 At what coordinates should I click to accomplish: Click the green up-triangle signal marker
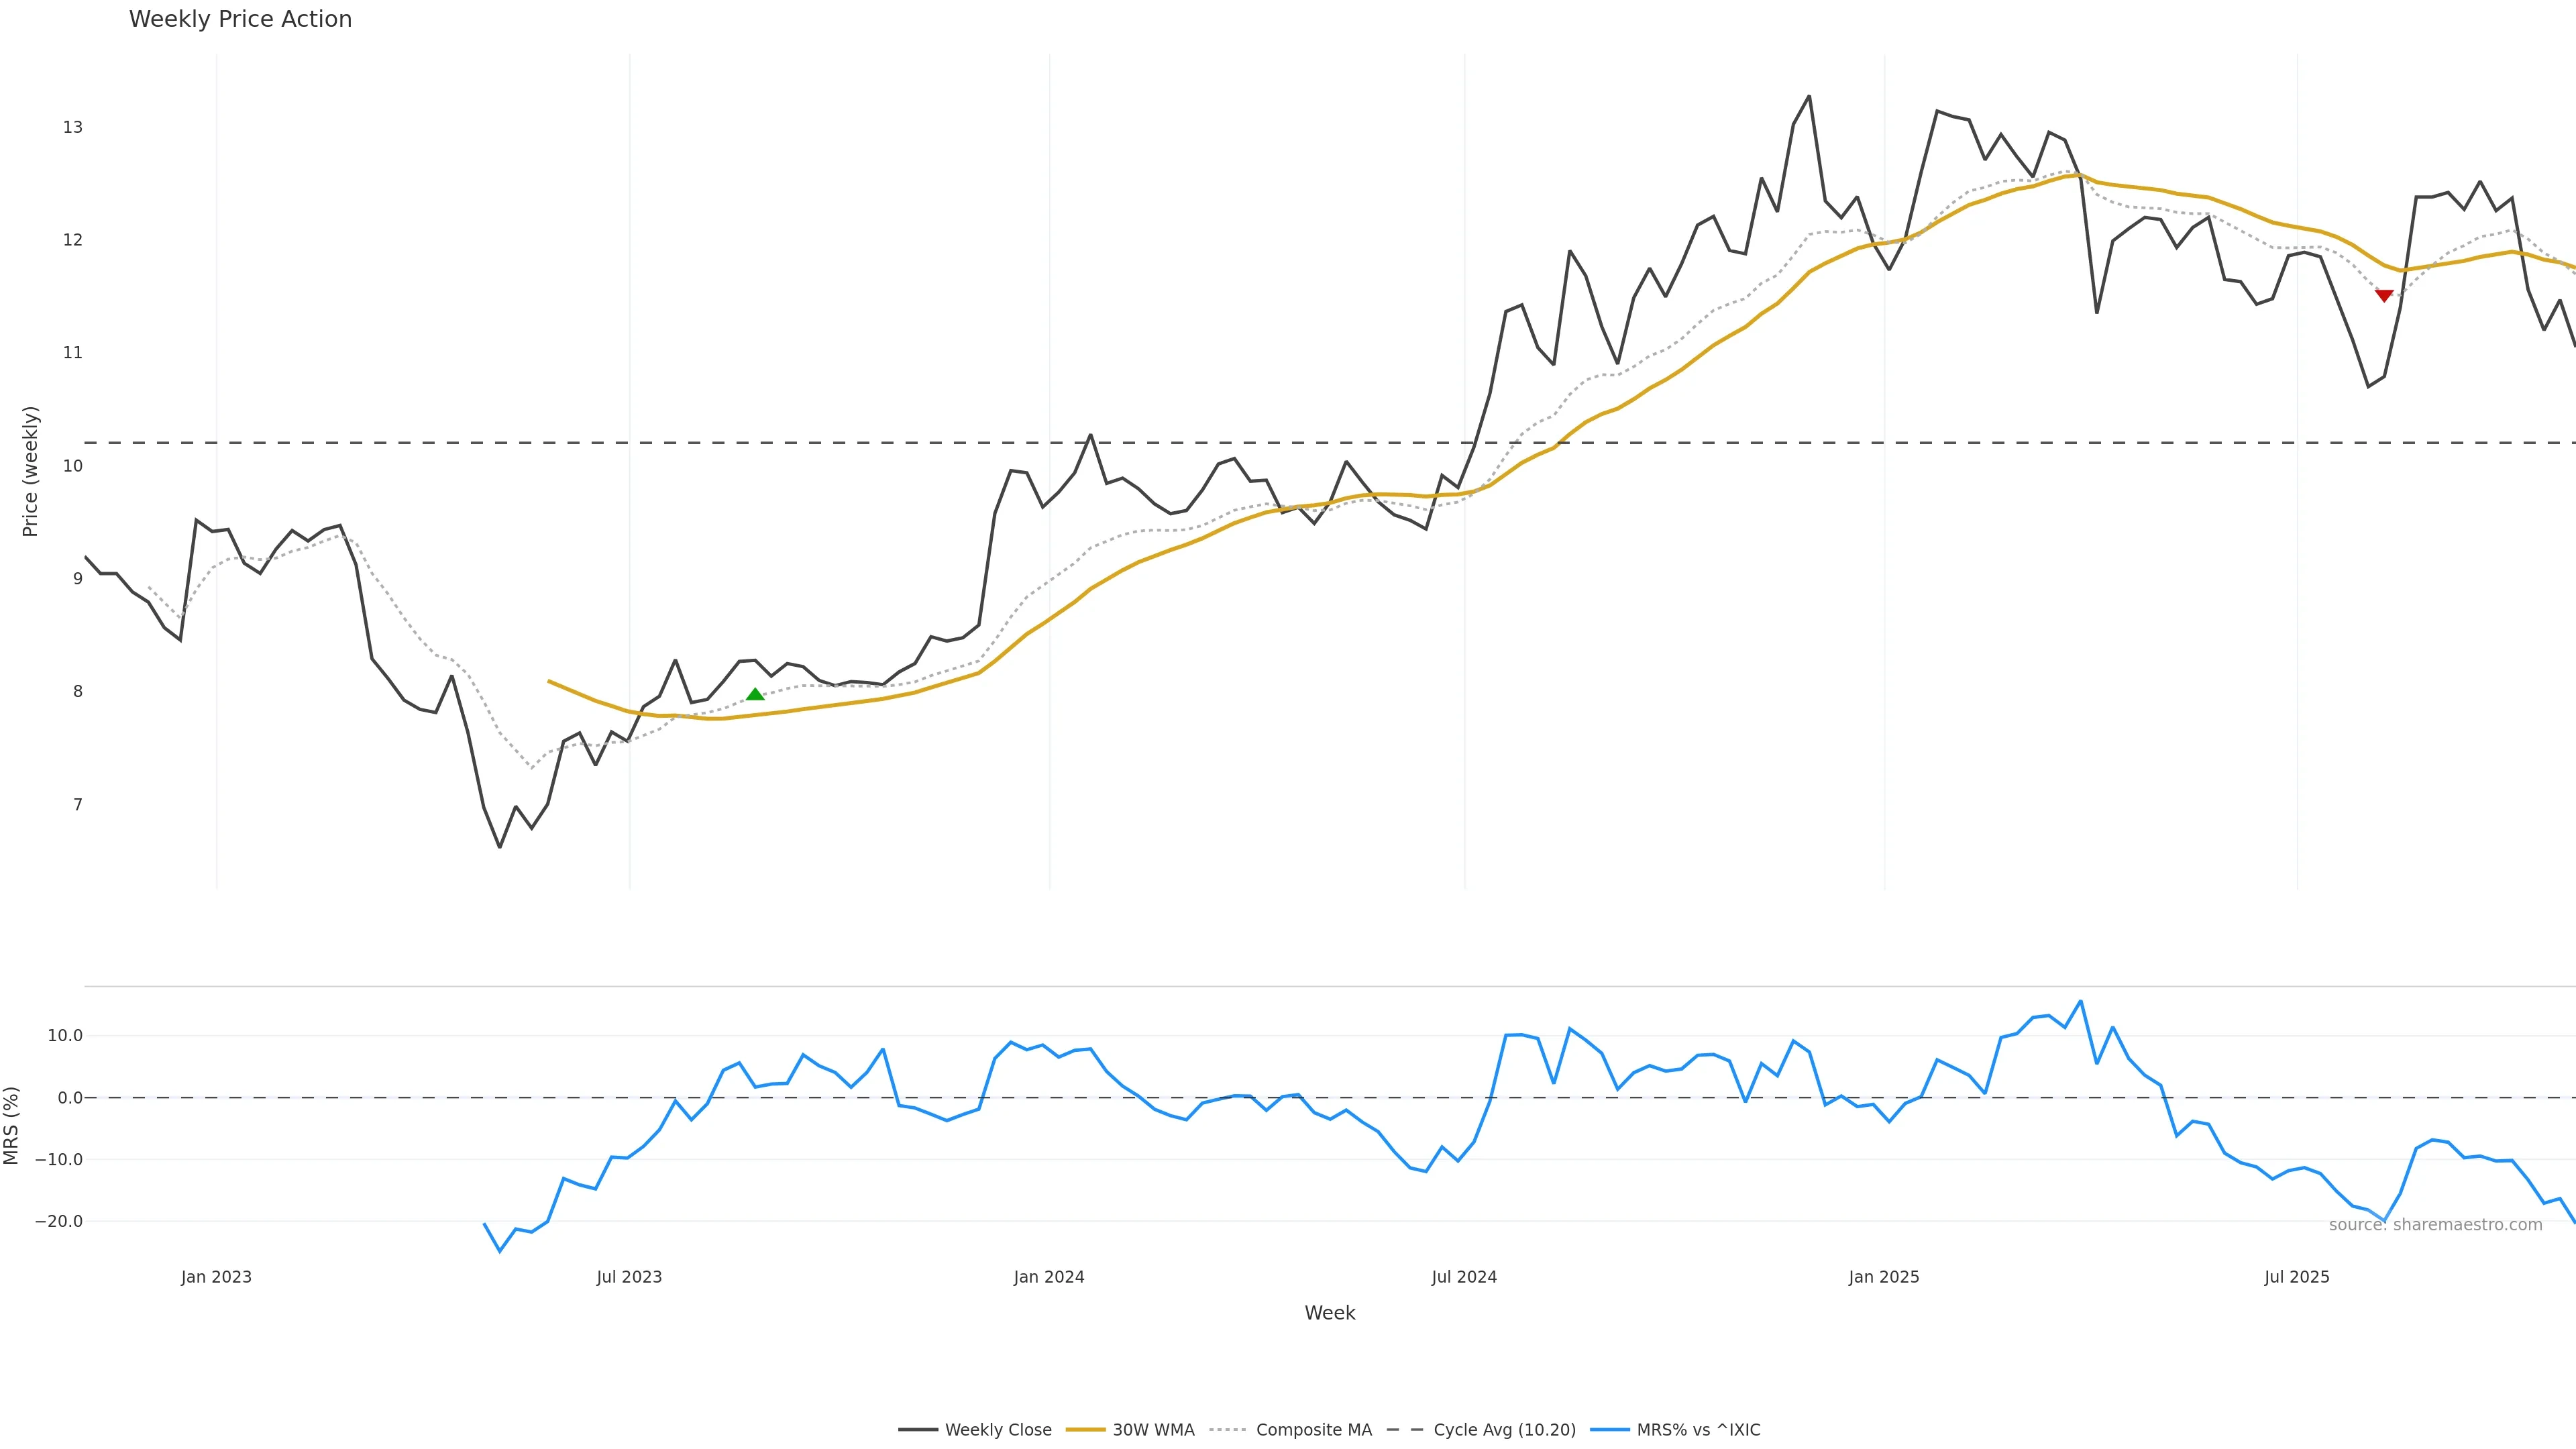pos(755,694)
